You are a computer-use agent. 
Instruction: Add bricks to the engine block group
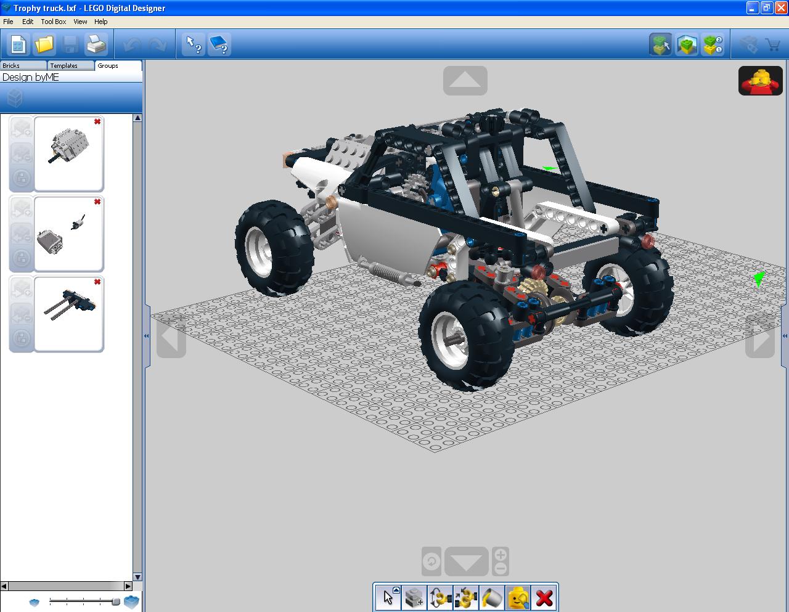tap(22, 129)
